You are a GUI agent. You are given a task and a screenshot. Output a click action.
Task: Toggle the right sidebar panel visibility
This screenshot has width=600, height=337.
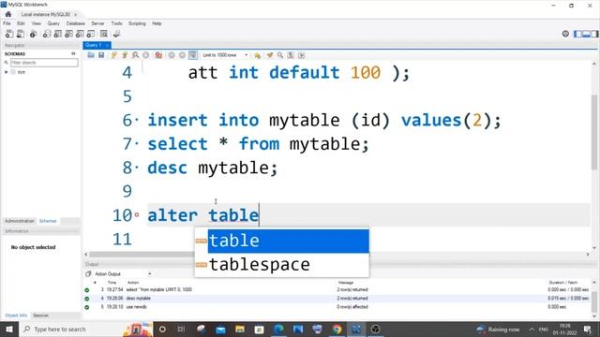click(x=594, y=34)
